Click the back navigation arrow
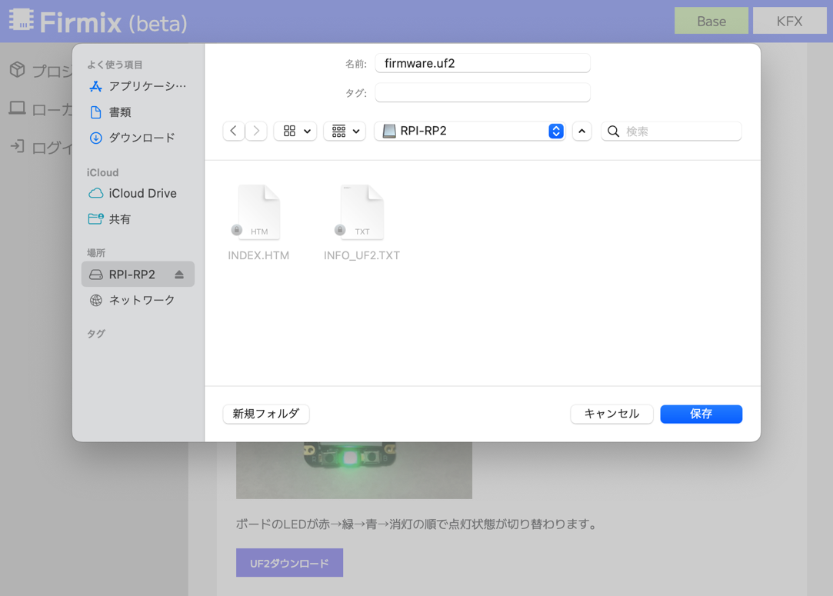Viewport: 833px width, 596px height. [234, 132]
